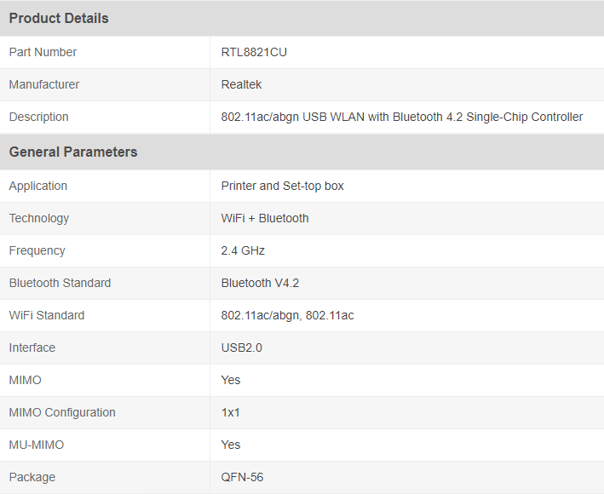
Task: Select the Bluetooth V4.2 value
Action: (260, 283)
